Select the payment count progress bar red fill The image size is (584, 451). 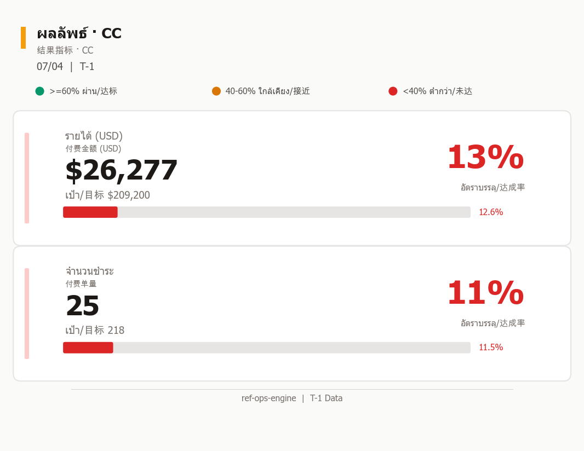pyautogui.click(x=88, y=348)
